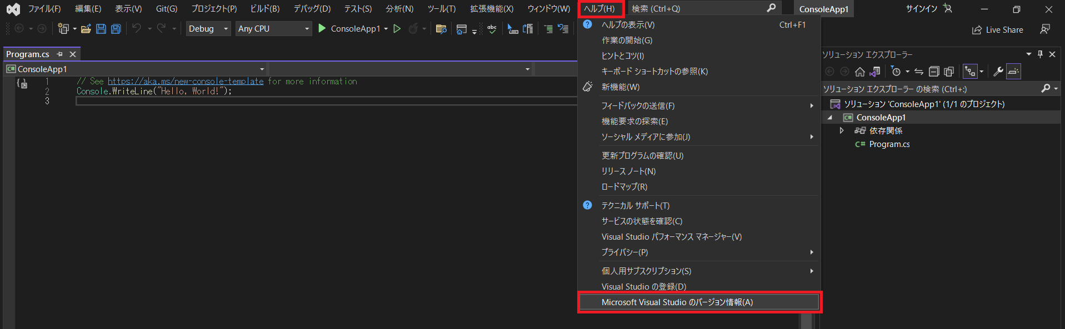Open the ConsoleApp1 start target dropdown arrow
Screen dimensions: 1065x329
(x=386, y=29)
